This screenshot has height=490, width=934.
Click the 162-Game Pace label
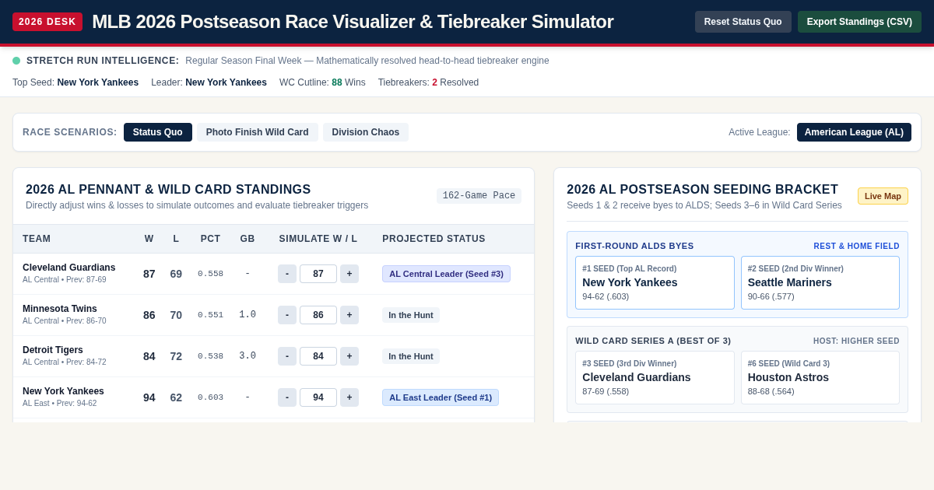coord(479,196)
